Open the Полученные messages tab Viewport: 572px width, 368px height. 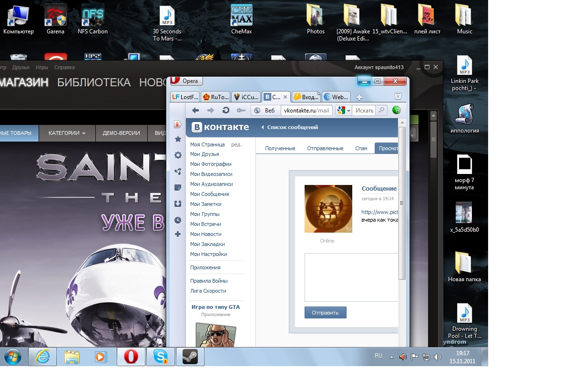tap(280, 148)
